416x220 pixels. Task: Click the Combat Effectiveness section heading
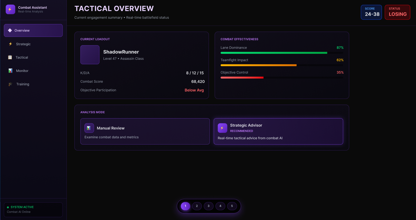239,39
